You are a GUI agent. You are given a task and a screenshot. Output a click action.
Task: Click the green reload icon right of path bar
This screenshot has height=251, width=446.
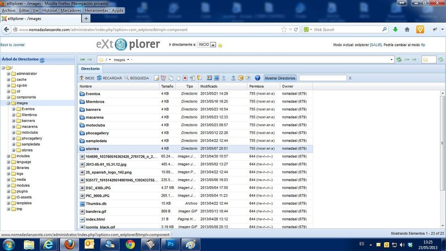pyautogui.click(x=399, y=60)
